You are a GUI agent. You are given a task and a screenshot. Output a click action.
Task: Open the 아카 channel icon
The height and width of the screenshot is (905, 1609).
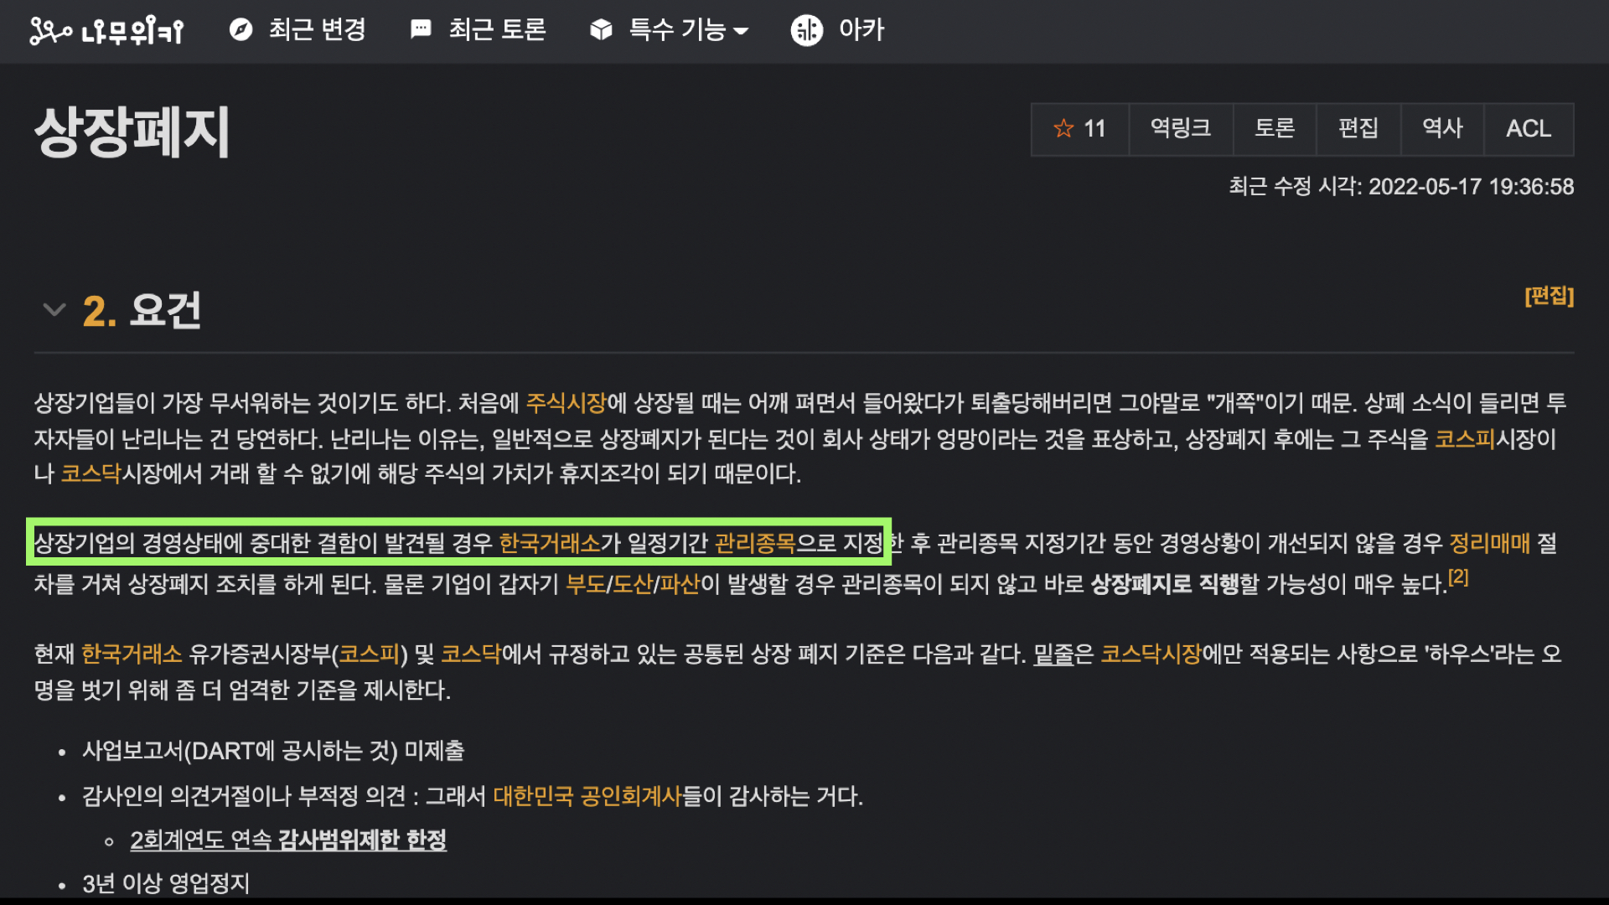tap(806, 30)
